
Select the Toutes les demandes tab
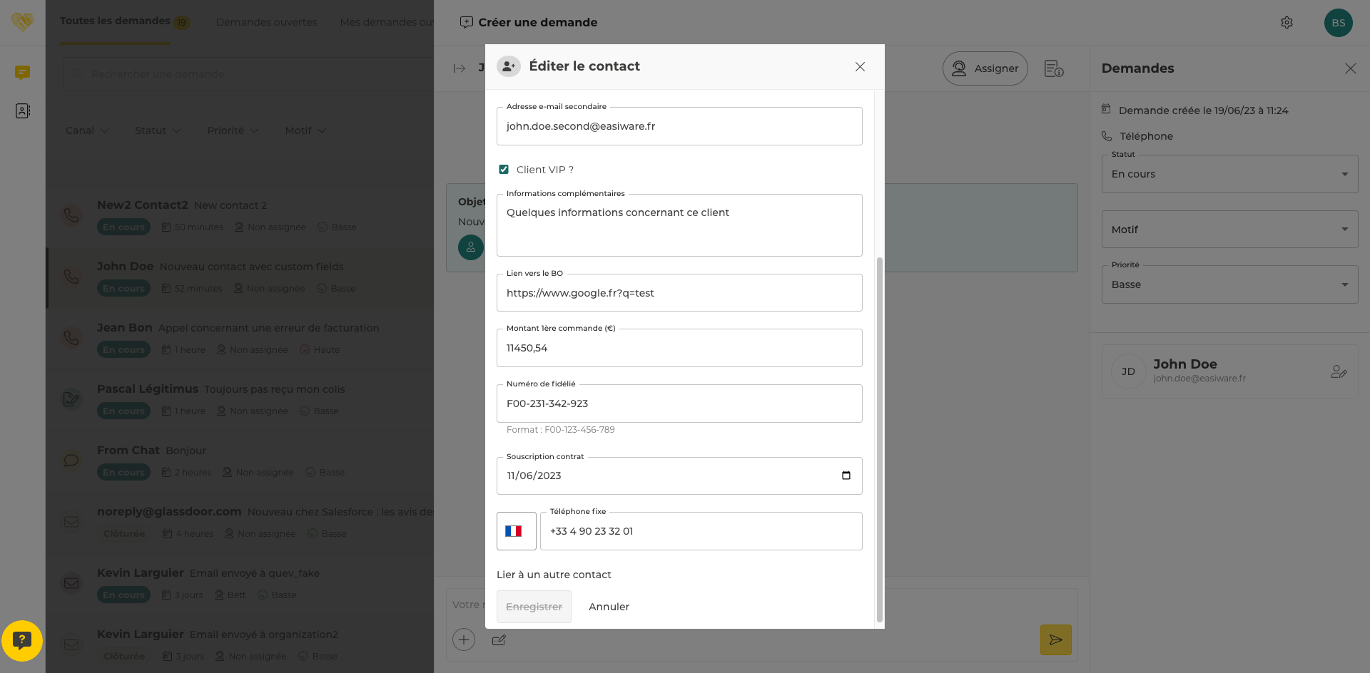tap(115, 21)
